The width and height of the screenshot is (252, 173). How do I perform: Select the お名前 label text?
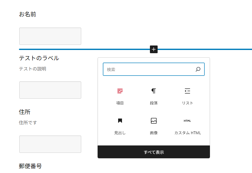pyautogui.click(x=28, y=14)
